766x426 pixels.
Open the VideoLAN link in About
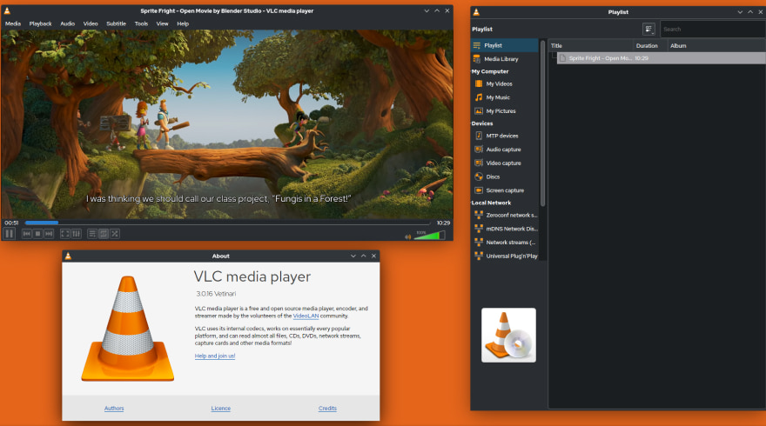pyautogui.click(x=306, y=316)
